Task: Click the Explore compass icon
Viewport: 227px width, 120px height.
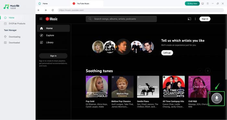Action: (x=42, y=35)
